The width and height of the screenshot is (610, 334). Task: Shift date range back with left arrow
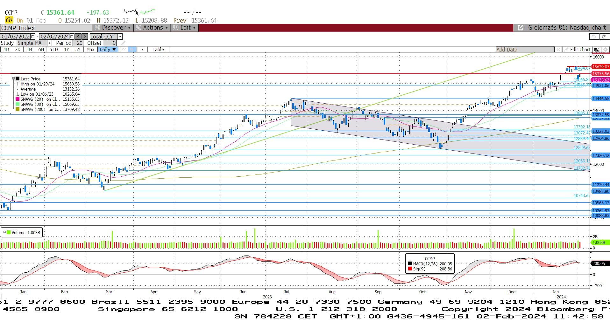(x=78, y=37)
